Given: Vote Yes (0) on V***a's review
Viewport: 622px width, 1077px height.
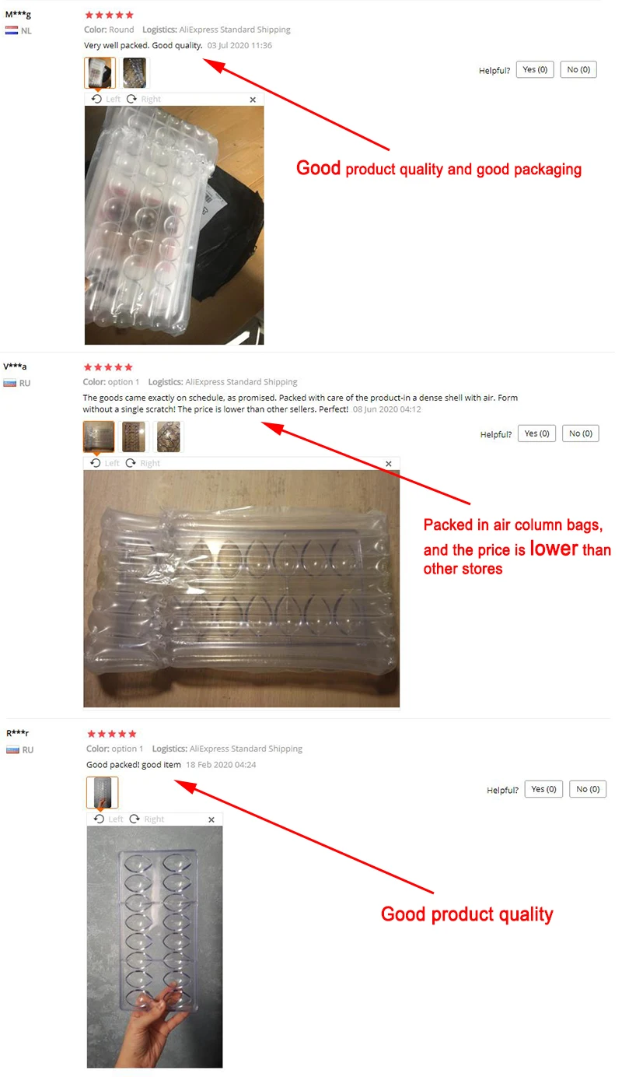Looking at the screenshot, I should [537, 433].
